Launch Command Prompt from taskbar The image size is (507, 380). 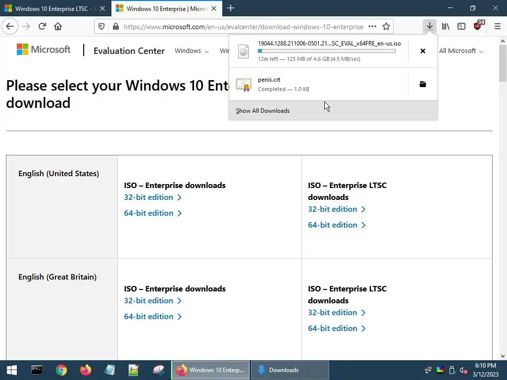point(37,370)
